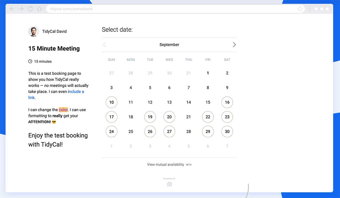The width and height of the screenshot is (340, 198).
Task: Click date 1 under FRI
Action: coord(208,73)
